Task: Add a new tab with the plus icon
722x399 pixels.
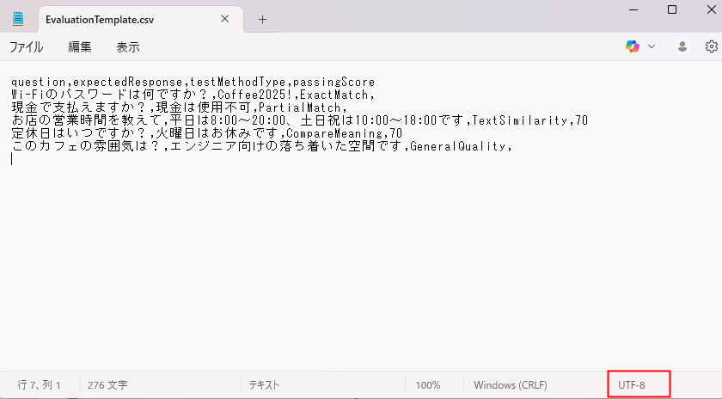Action: tap(262, 19)
